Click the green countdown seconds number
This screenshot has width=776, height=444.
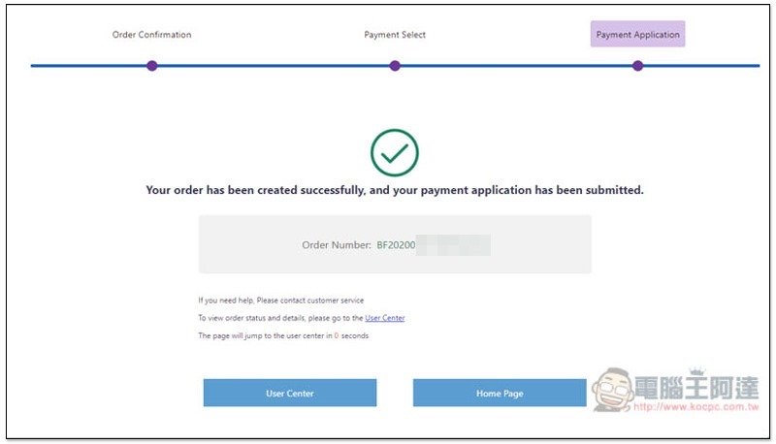336,336
